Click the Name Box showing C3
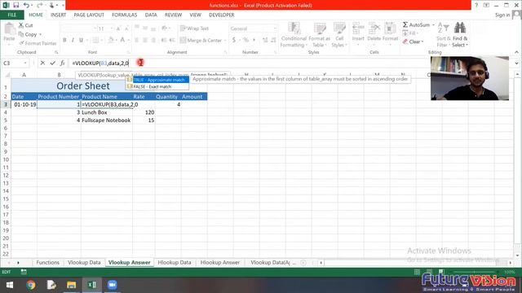The image size is (522, 293). click(x=13, y=63)
